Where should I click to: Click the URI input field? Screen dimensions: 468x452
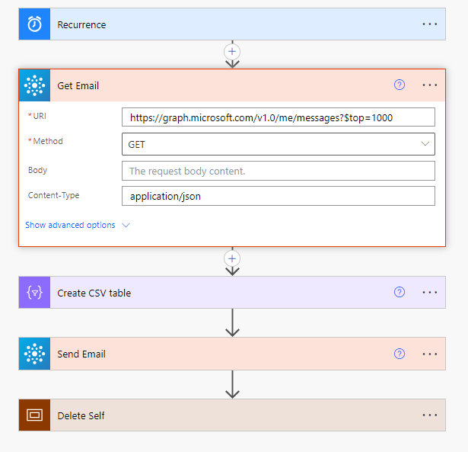[278, 117]
